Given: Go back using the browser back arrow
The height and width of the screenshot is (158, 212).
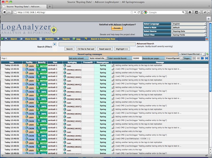Looking at the screenshot, I should pos(5,12).
